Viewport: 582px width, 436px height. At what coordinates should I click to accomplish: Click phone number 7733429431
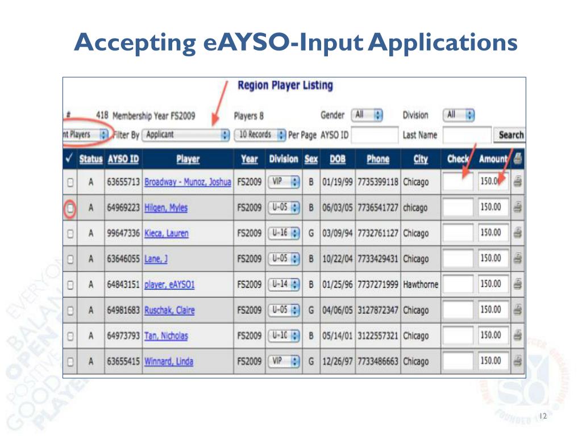[x=378, y=259]
